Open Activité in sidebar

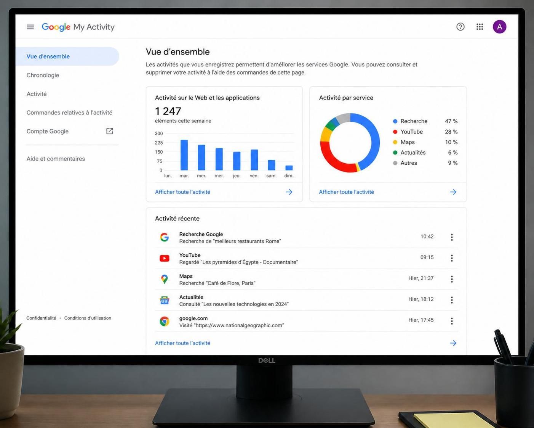pyautogui.click(x=37, y=94)
